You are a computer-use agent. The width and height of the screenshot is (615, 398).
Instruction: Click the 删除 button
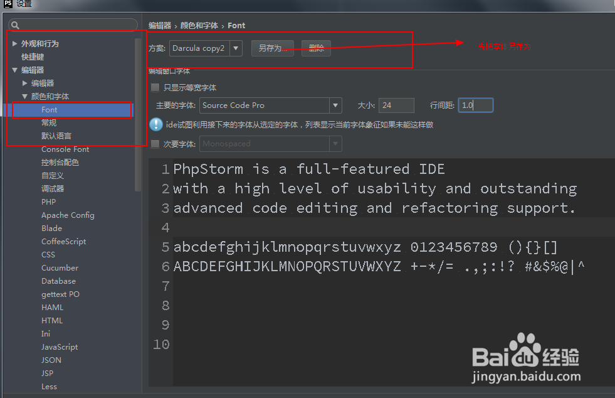click(x=316, y=48)
